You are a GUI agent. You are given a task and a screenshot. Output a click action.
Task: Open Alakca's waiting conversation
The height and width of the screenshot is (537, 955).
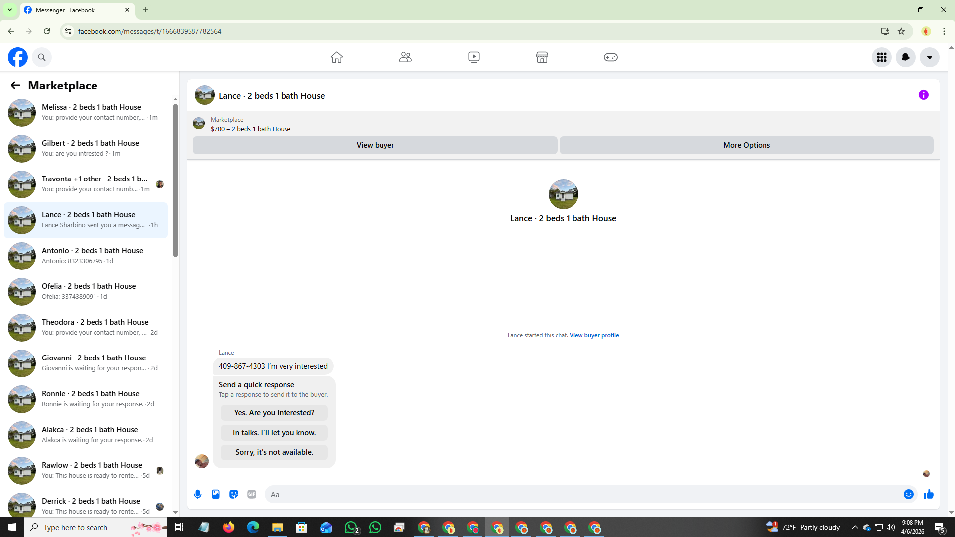point(86,435)
